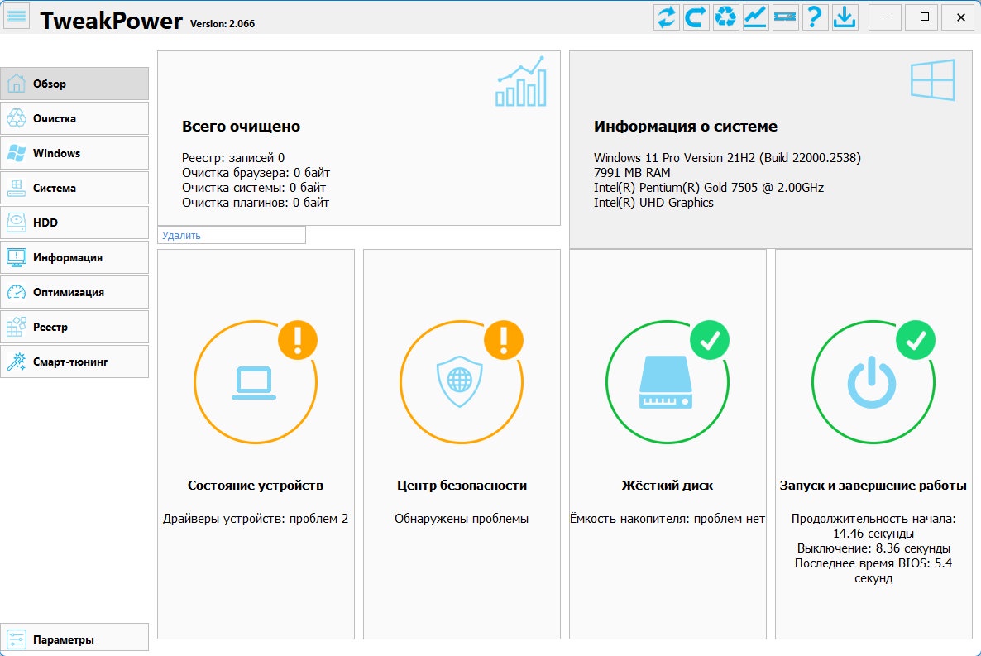Click the memory module toolbar icon
This screenshot has height=656, width=981.
coord(785,17)
